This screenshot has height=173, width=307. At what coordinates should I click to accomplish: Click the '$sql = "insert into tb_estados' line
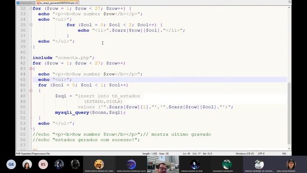tap(97, 96)
